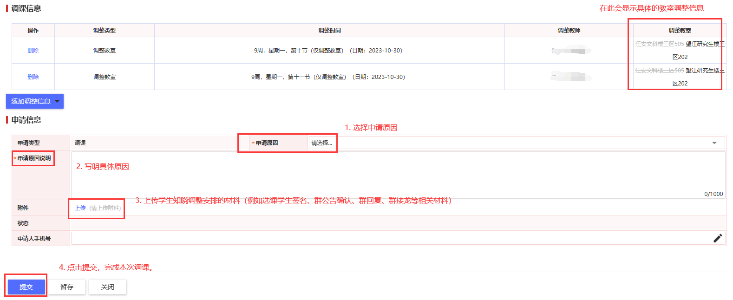Click the pencil edit icon in phone field
This screenshot has width=733, height=300.
coord(717,238)
